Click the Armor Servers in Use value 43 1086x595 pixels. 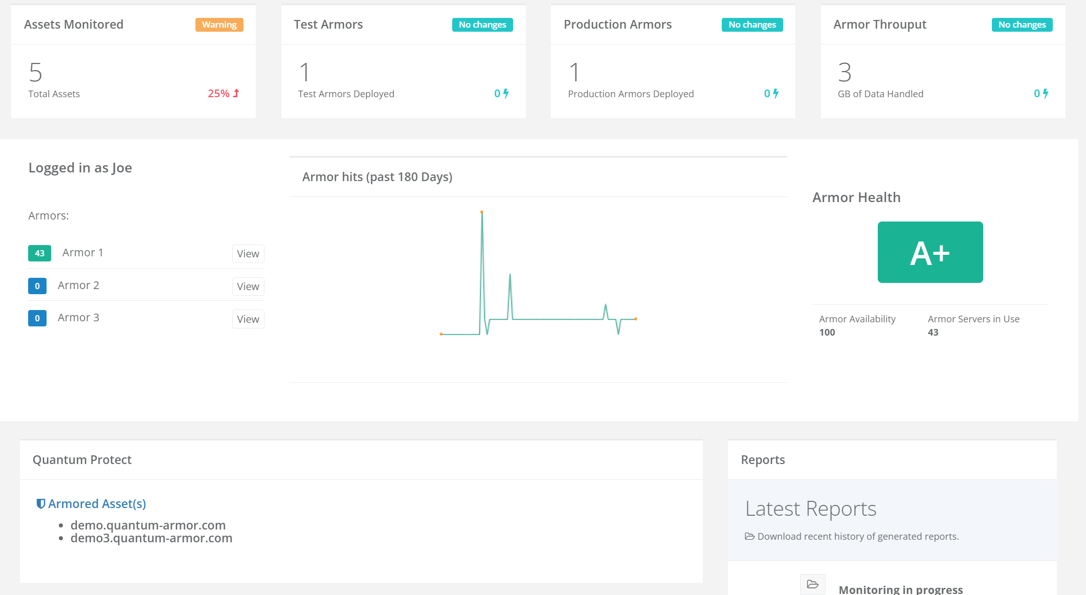[x=933, y=332]
